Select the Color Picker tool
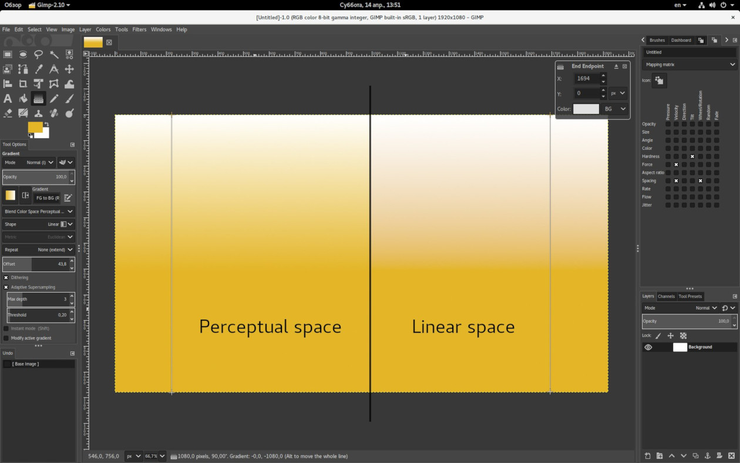Viewport: 740px width, 463px height. [x=38, y=69]
